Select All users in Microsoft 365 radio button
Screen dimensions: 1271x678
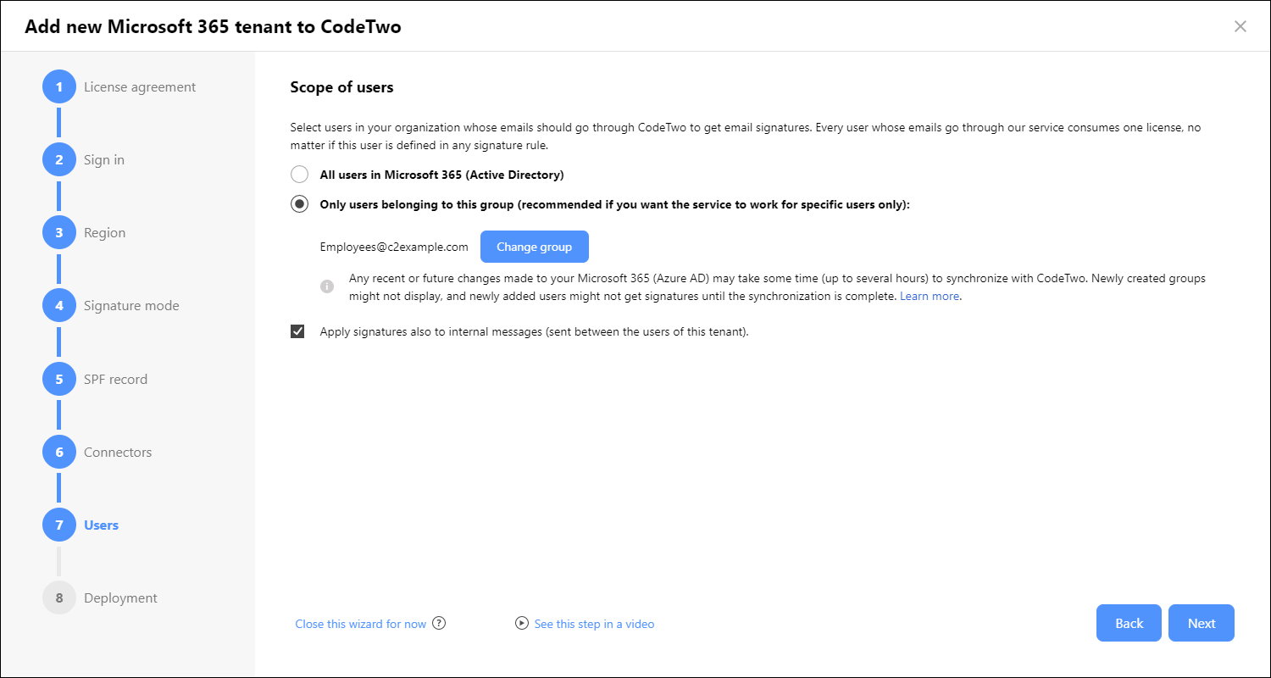(299, 175)
